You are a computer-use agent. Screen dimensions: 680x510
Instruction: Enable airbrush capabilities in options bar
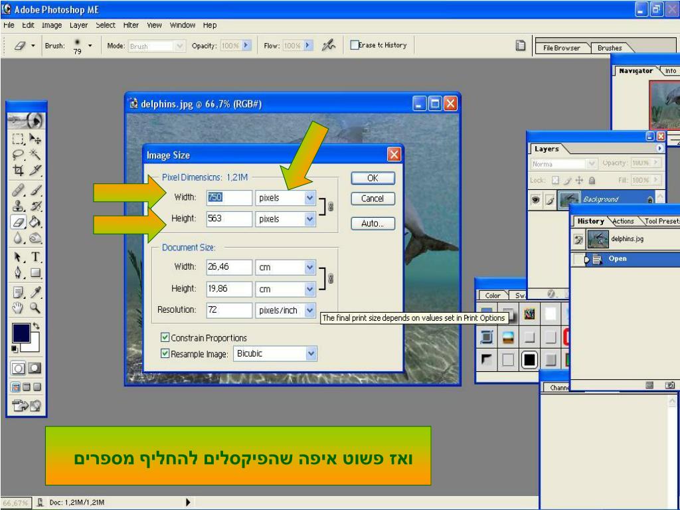click(x=329, y=45)
